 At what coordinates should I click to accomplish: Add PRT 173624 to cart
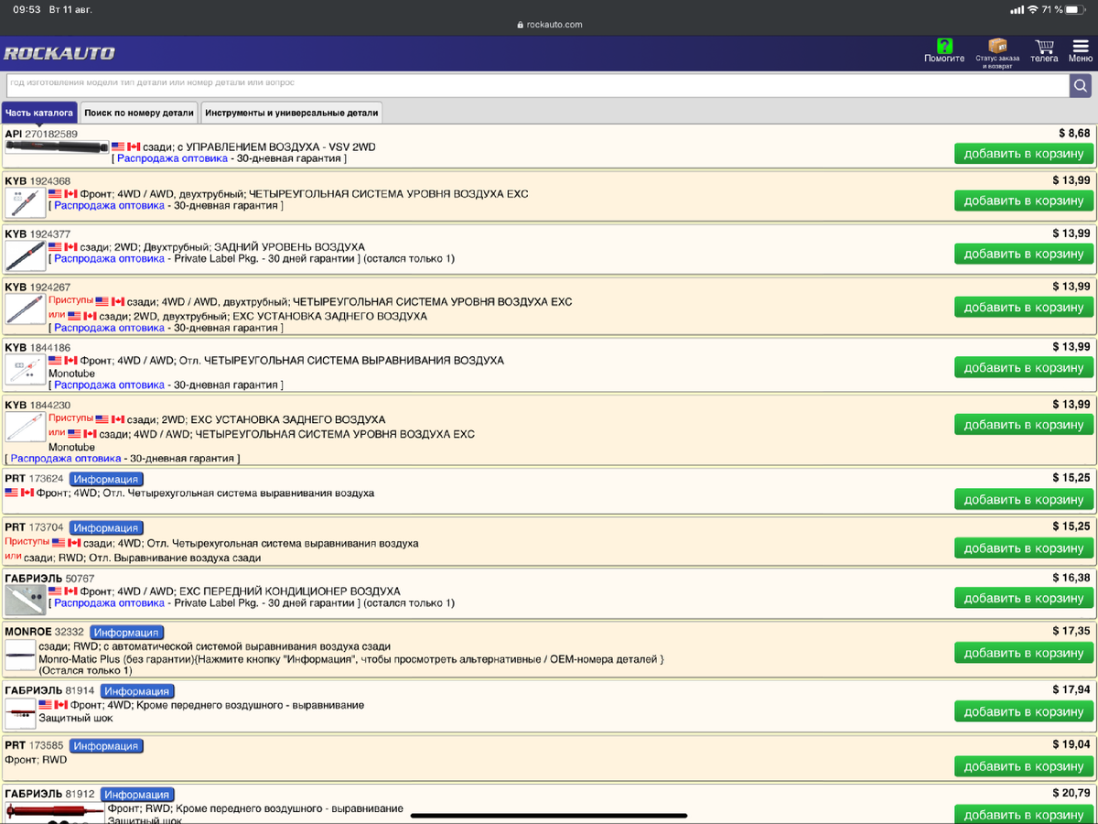coord(1023,499)
